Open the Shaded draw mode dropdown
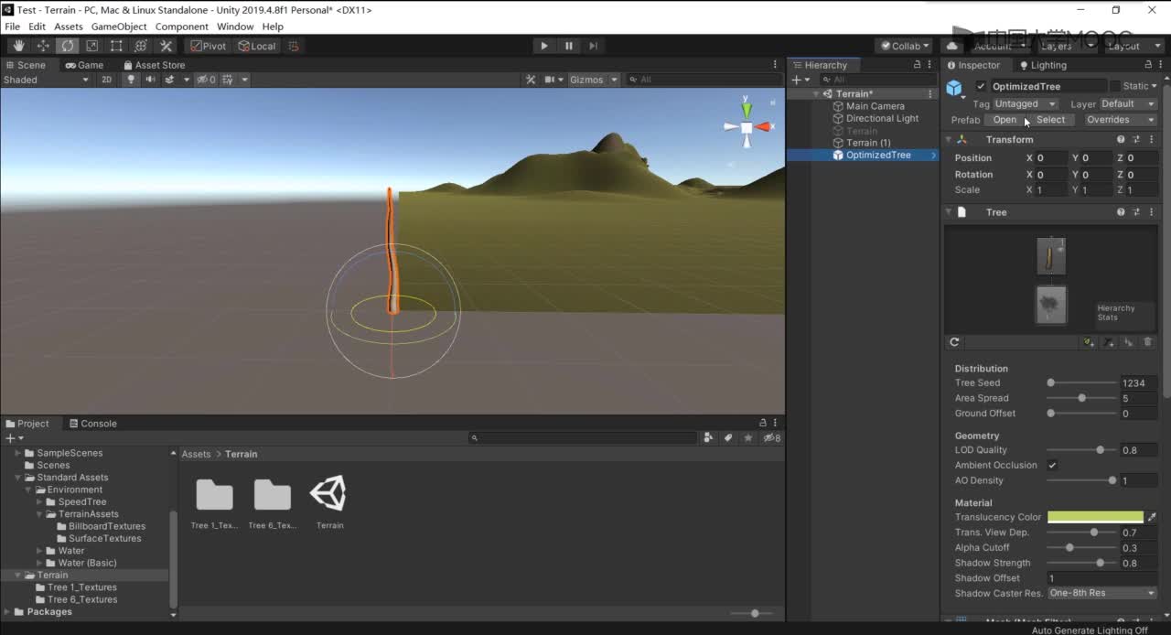Screen dimensions: 1171x635 (46, 80)
